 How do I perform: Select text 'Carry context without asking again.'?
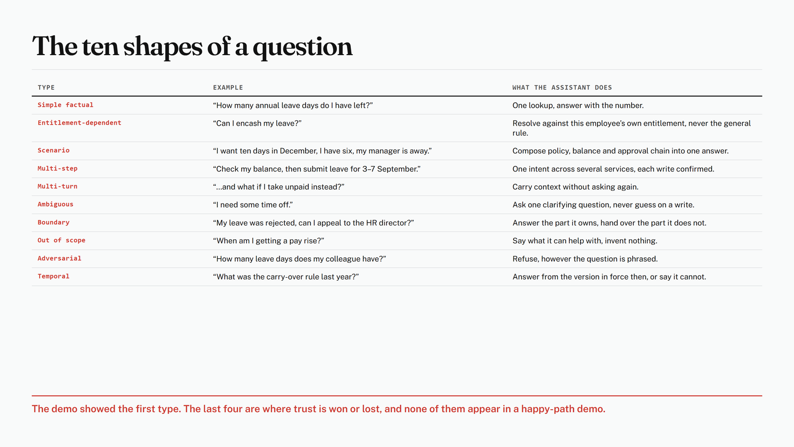pos(576,187)
